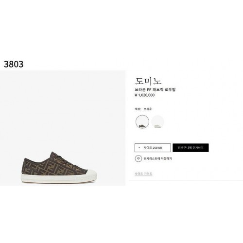Click the sneaker's white sole
The height and width of the screenshot is (243, 243).
[x=59, y=178]
